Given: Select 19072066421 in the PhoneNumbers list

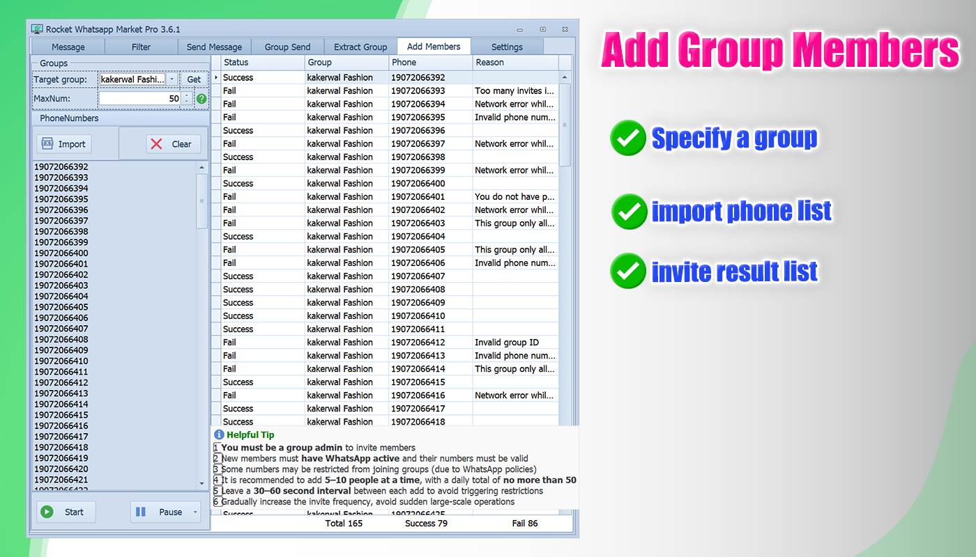Looking at the screenshot, I should [x=61, y=480].
